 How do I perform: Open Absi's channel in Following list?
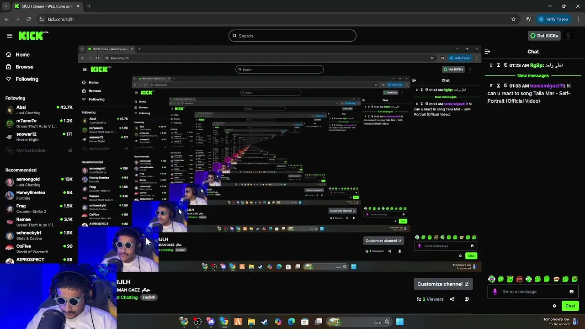(x=39, y=110)
